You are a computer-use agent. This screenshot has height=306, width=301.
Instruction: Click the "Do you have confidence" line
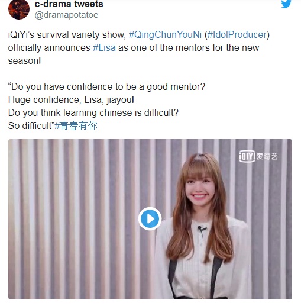106,87
